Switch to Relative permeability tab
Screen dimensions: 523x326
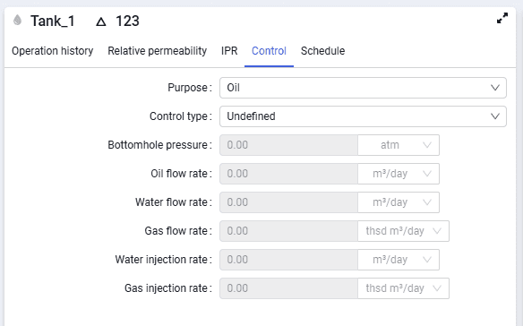pyautogui.click(x=157, y=51)
